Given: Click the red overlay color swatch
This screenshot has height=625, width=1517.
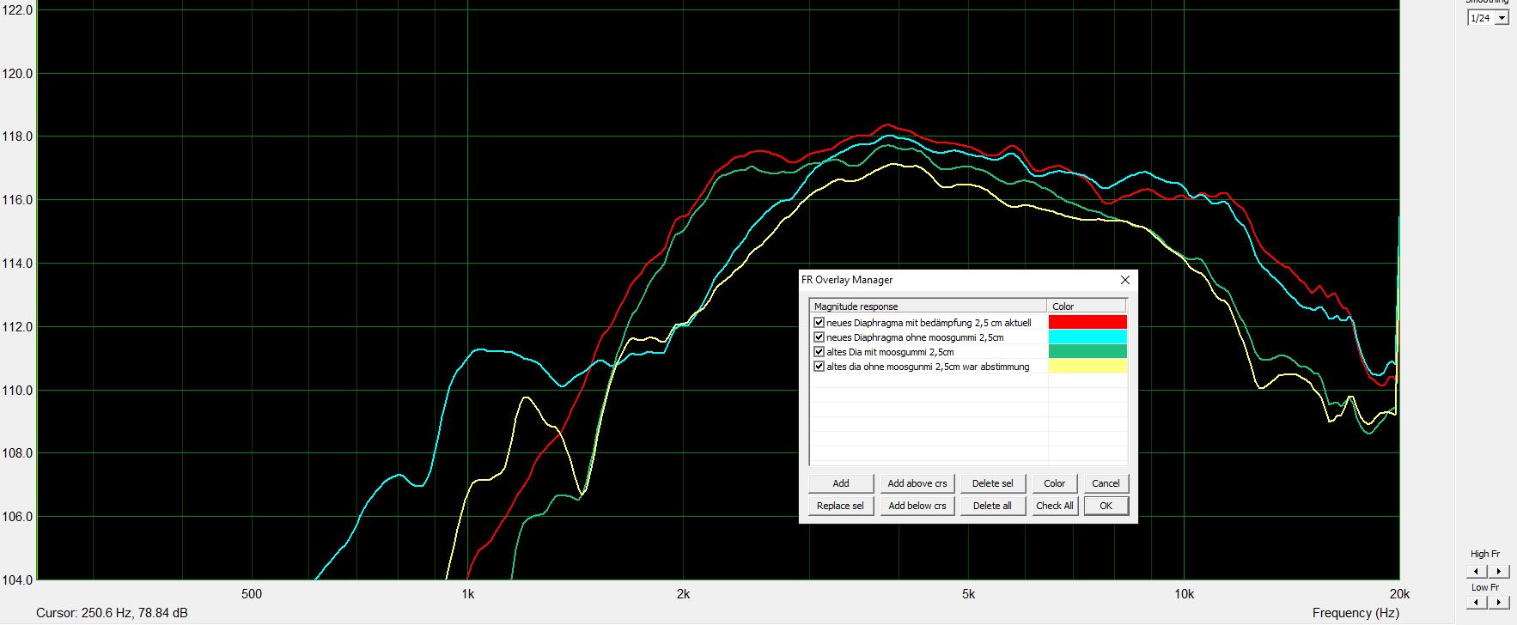Looking at the screenshot, I should pyautogui.click(x=1087, y=322).
